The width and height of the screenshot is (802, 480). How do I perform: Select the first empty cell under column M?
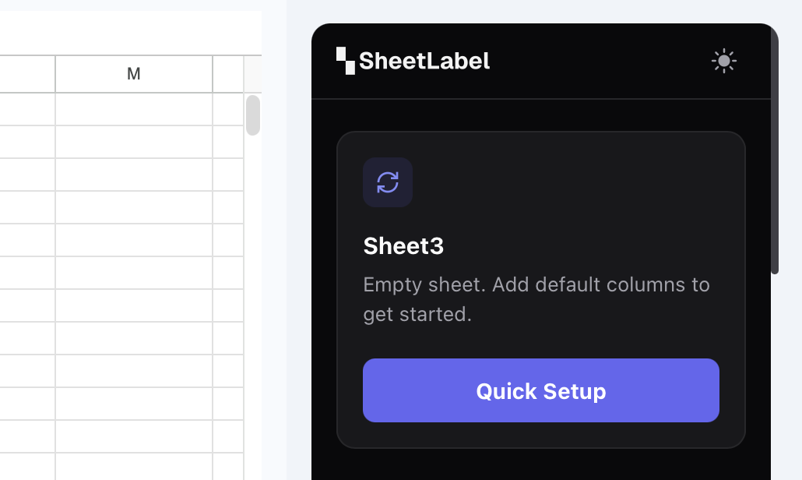tap(133, 109)
